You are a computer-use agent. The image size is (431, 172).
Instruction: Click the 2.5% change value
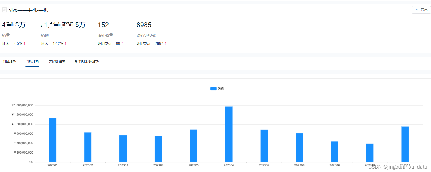(18, 43)
